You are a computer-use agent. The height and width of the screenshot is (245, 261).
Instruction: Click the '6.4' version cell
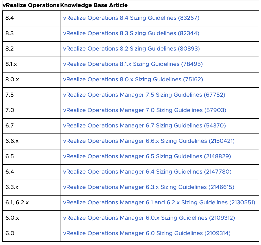(x=31, y=172)
